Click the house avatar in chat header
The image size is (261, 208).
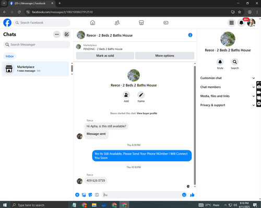[x=81, y=35]
